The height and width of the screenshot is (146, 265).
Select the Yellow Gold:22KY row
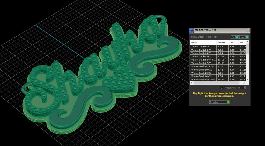pos(218,63)
